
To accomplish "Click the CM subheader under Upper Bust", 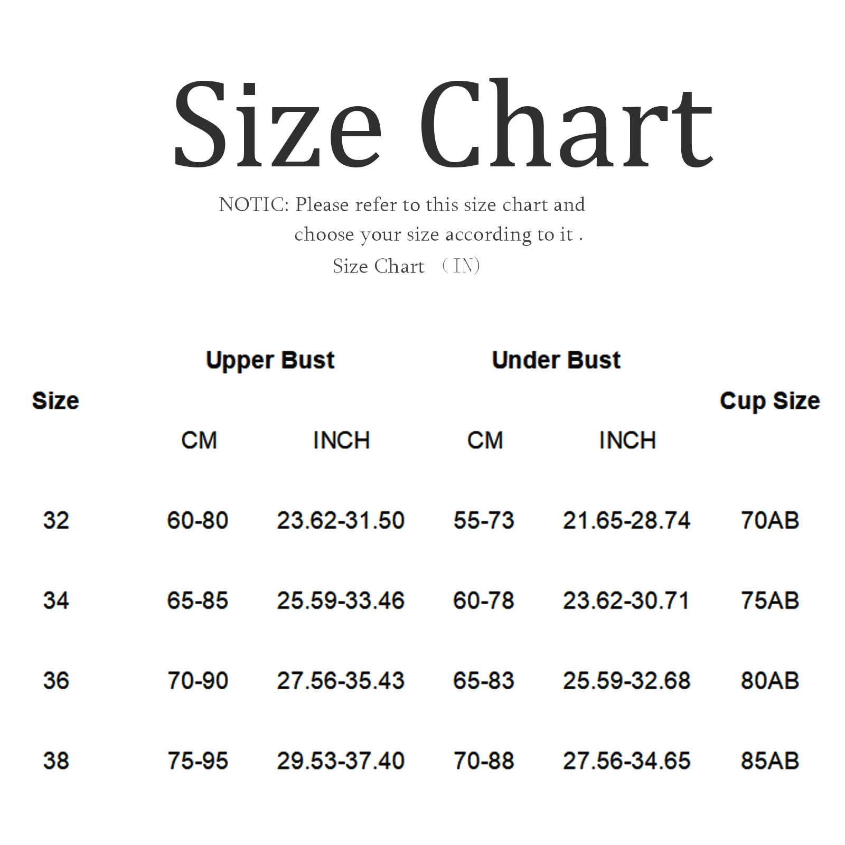I will click(x=199, y=440).
